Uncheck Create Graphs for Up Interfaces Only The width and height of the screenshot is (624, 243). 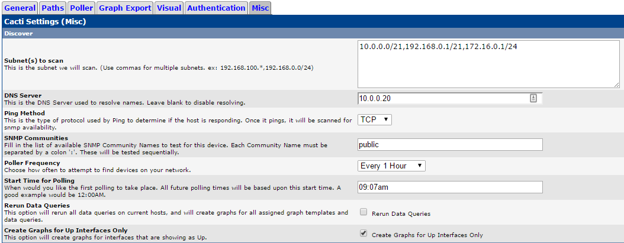pos(363,234)
